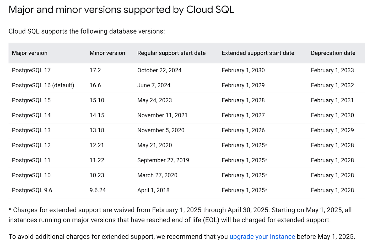Click the 'PostgreSQL 9.6' row label
This screenshot has height=249, width=367.
pos(32,190)
